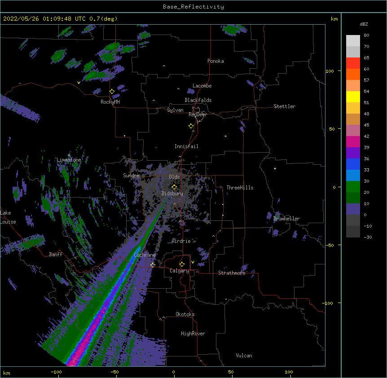Click the Didsbury label
The image size is (387, 378).
172,193
